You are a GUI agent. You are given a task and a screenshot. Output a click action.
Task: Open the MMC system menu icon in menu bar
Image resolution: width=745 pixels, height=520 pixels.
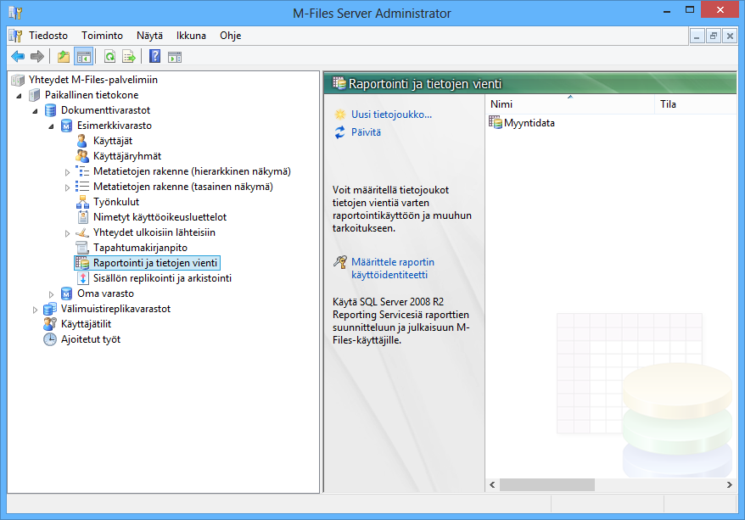pyautogui.click(x=15, y=36)
